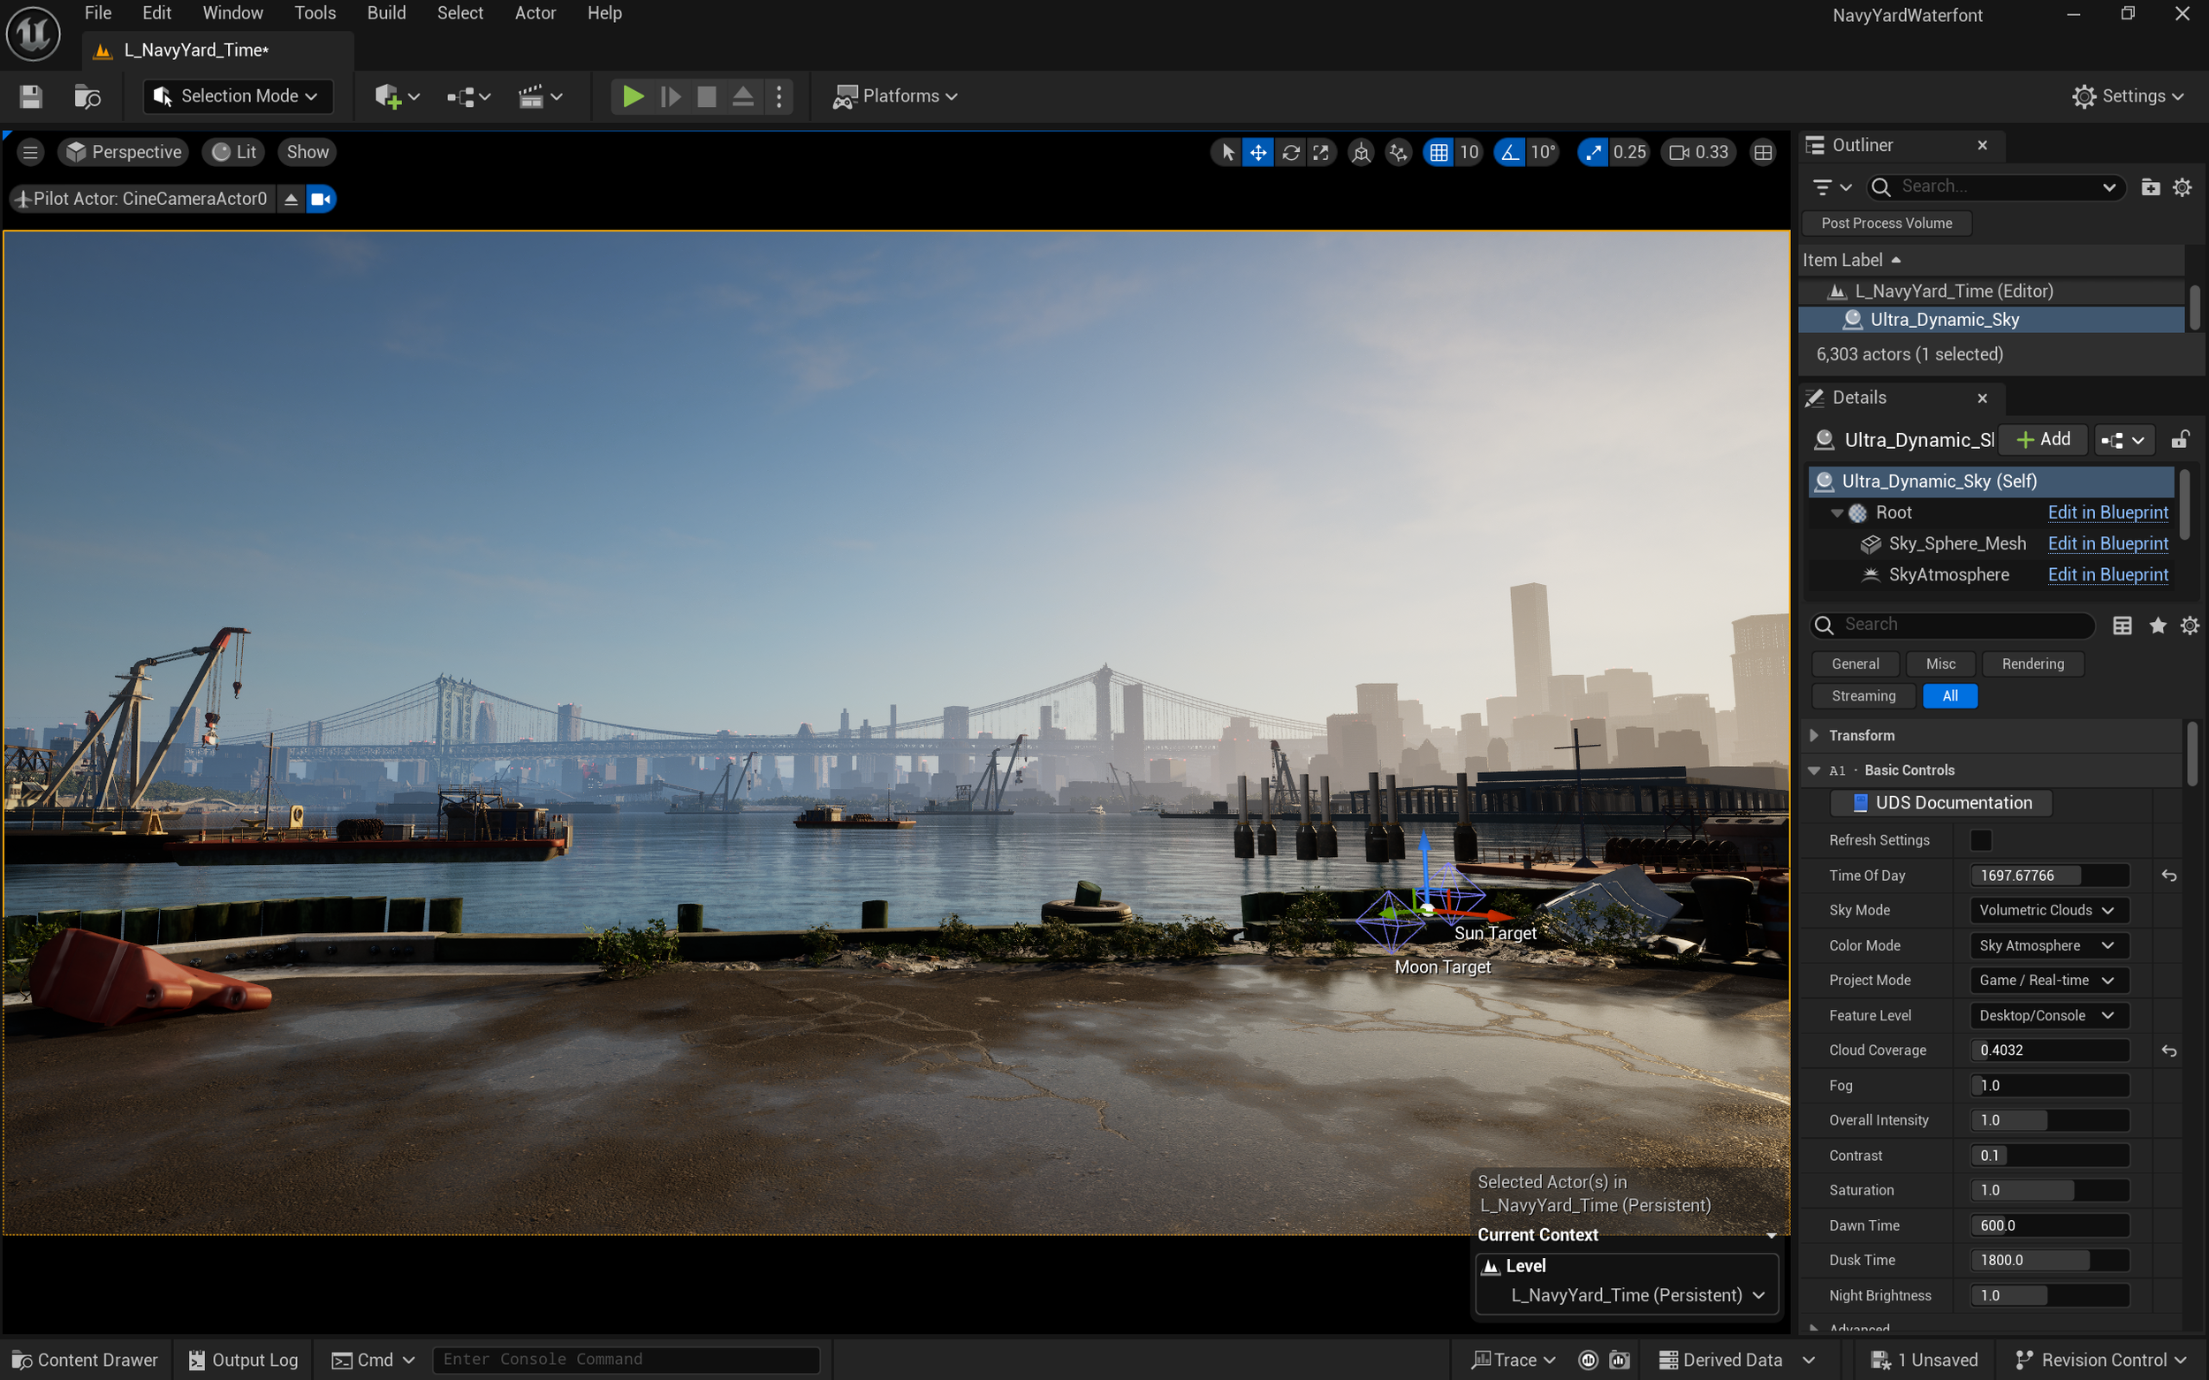Image resolution: width=2209 pixels, height=1380 pixels.
Task: Toggle rotation angle snapping
Action: click(1511, 153)
